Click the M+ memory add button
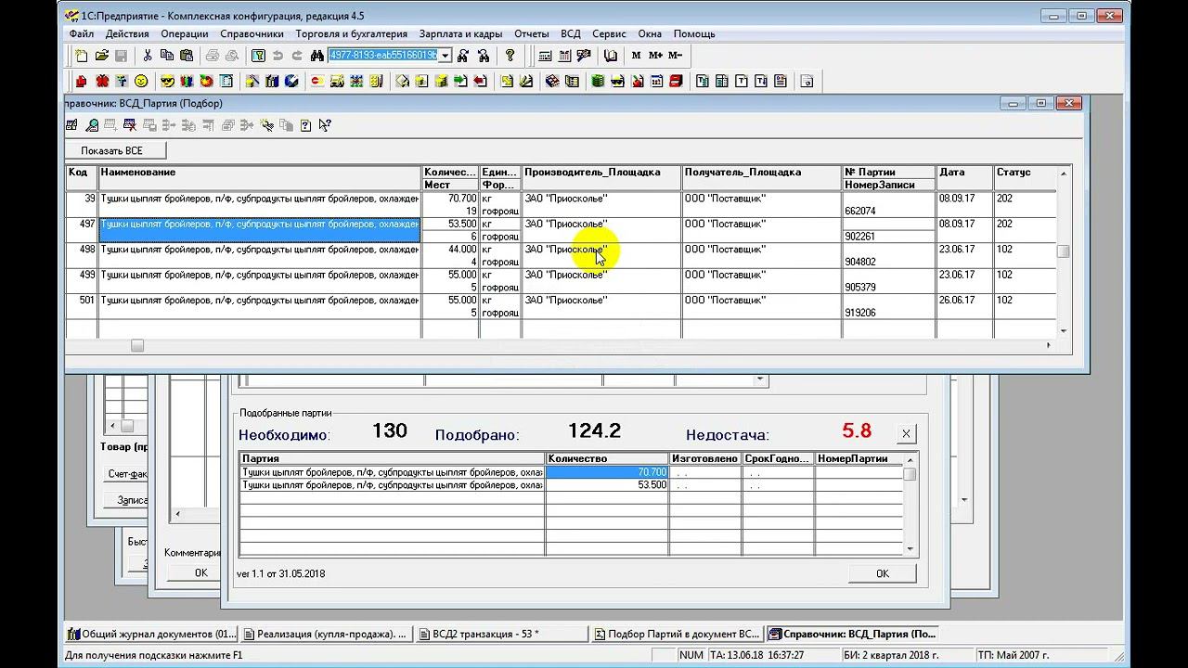This screenshot has width=1188, height=668. tap(655, 56)
